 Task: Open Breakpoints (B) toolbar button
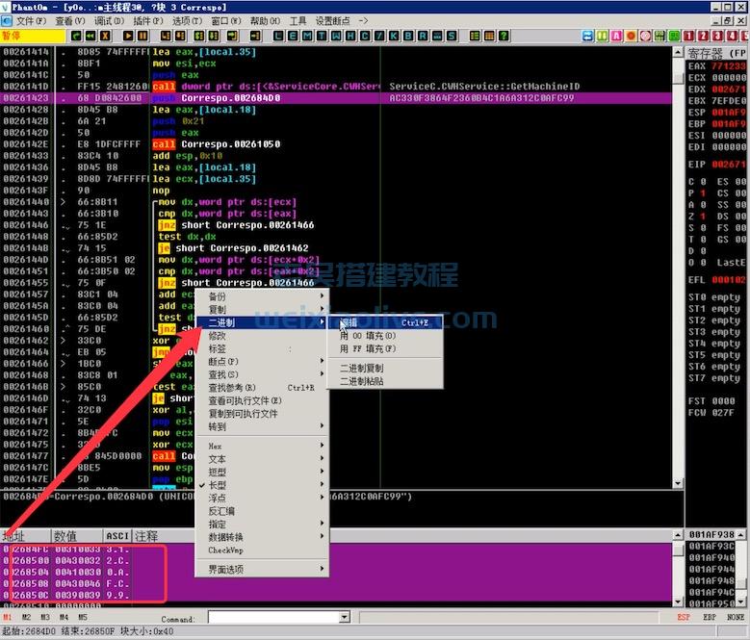tap(409, 36)
